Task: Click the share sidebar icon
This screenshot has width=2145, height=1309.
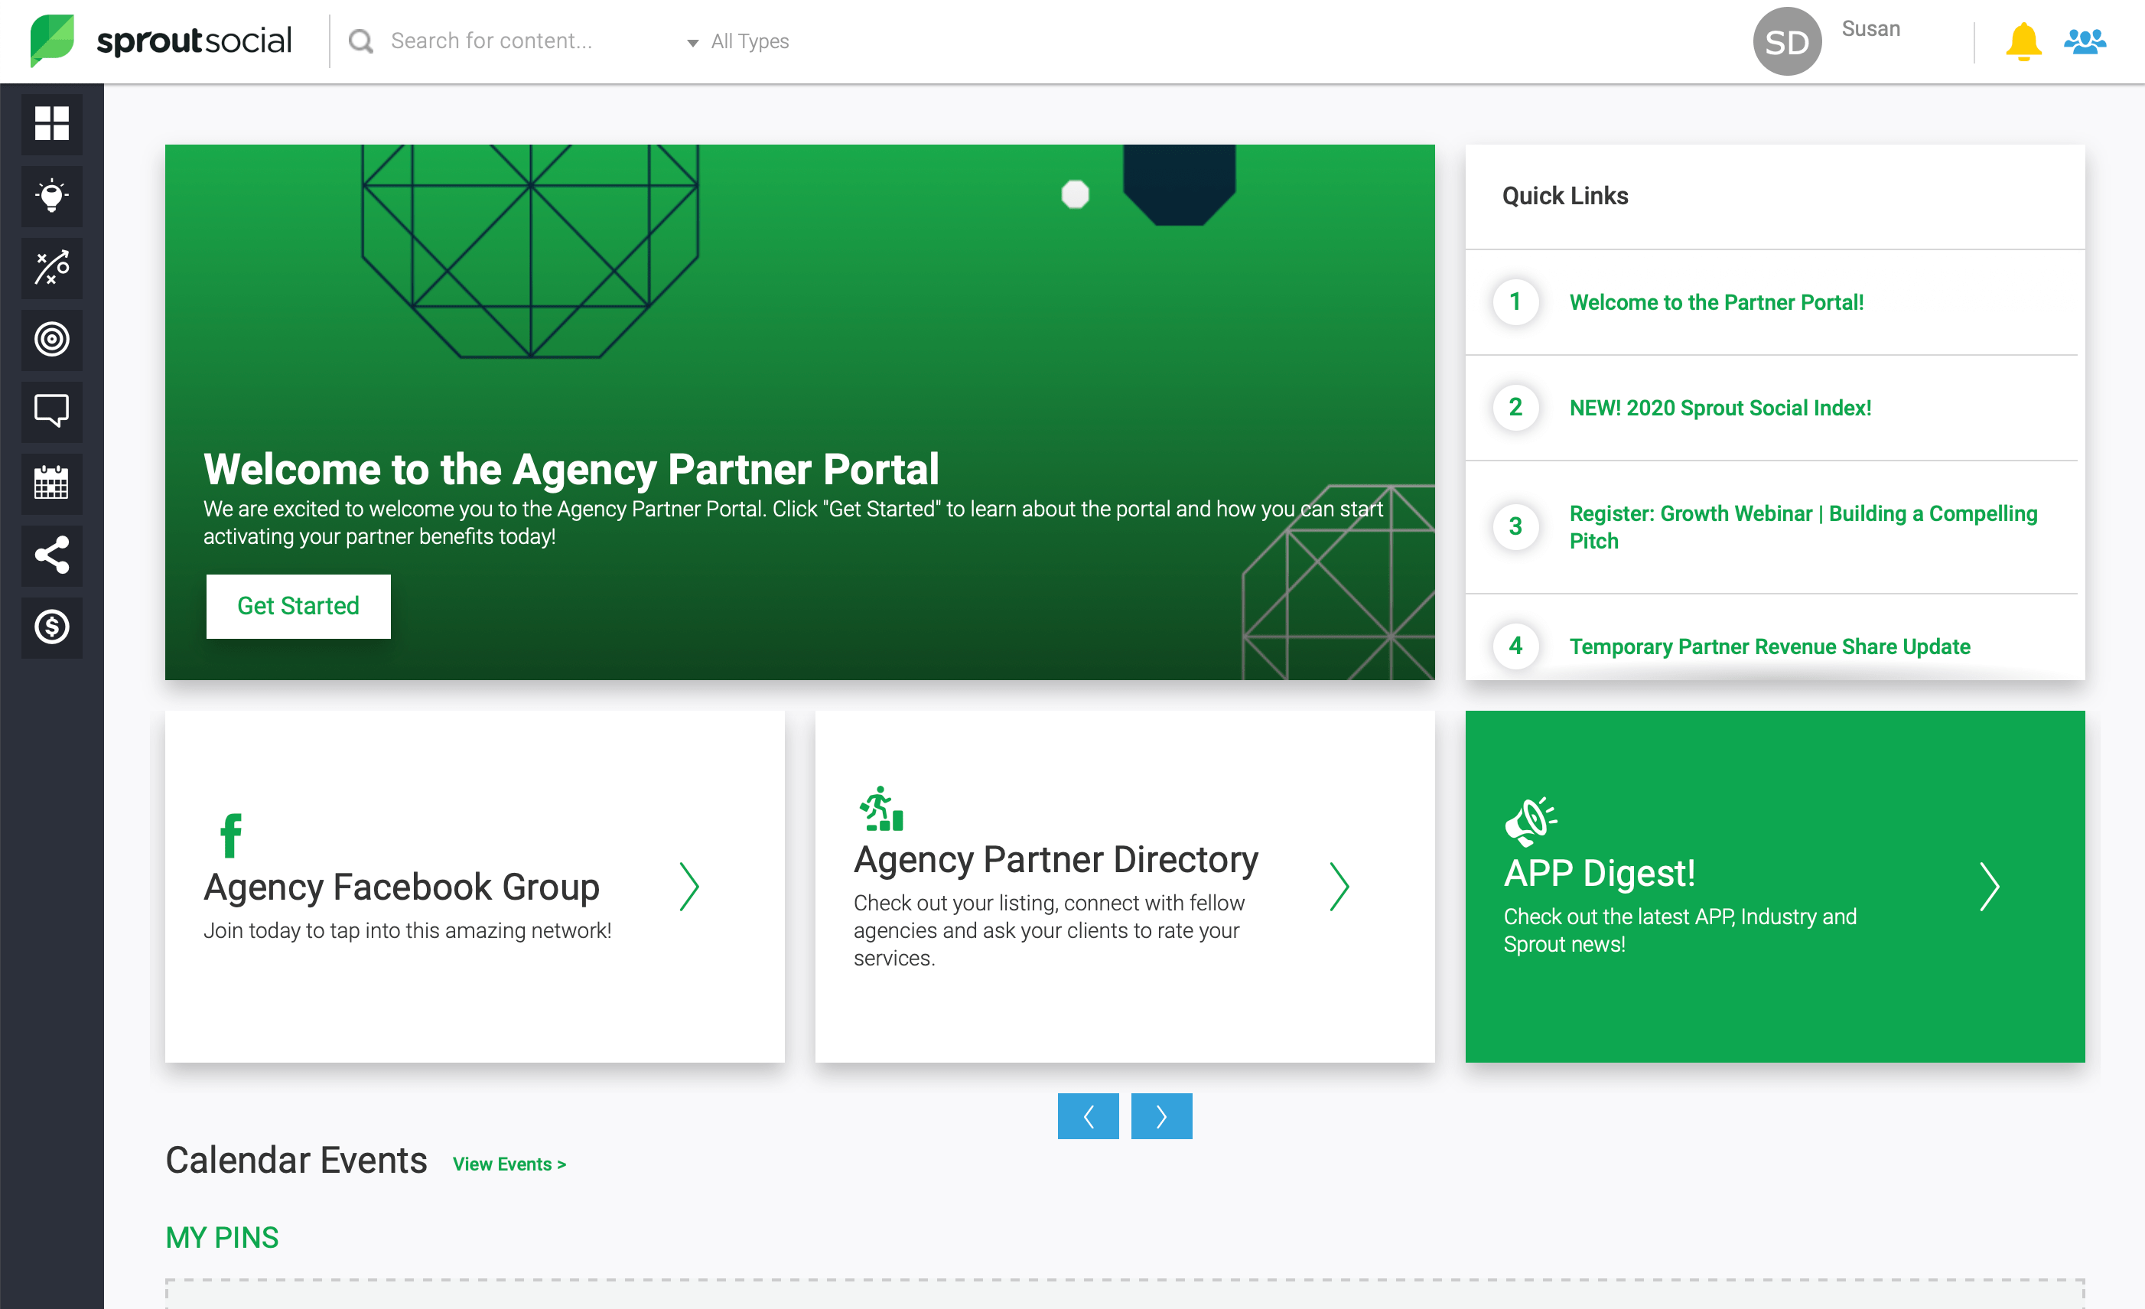Action: pyautogui.click(x=51, y=555)
